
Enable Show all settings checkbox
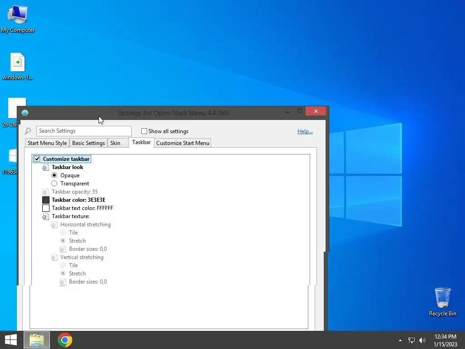tap(144, 131)
